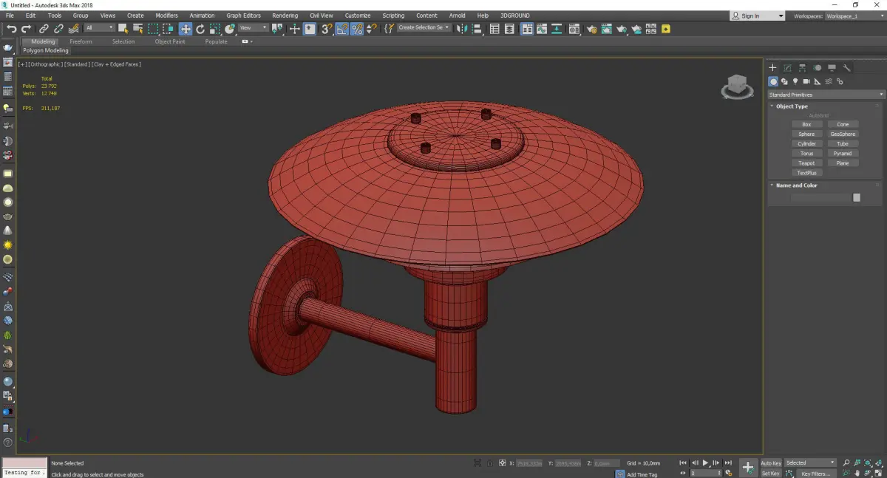Viewport: 887px width, 478px height.
Task: Activate the Select and Rotate tool
Action: click(x=200, y=29)
